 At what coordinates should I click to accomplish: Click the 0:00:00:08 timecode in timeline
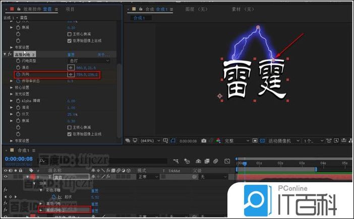[18, 159]
